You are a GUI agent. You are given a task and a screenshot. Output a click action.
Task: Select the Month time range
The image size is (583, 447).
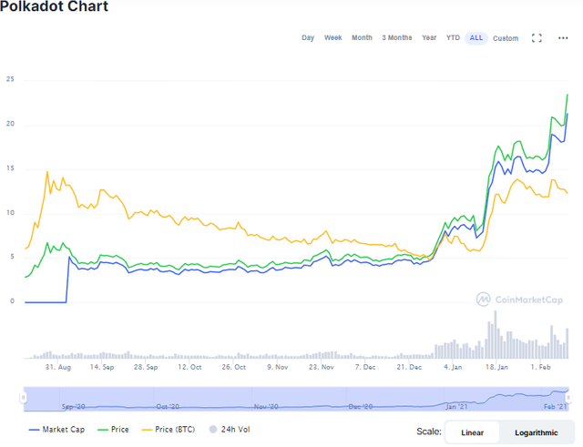[362, 38]
